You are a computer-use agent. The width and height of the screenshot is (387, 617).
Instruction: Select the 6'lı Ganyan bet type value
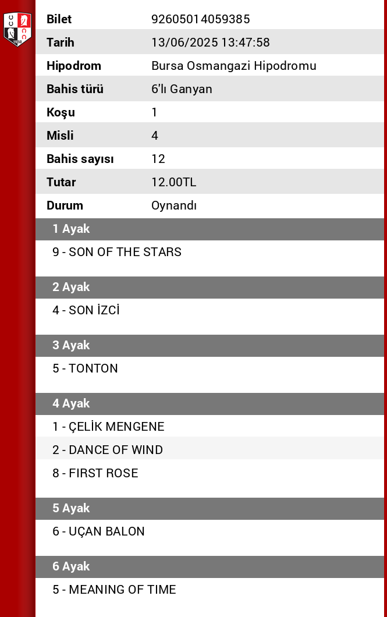tap(182, 89)
